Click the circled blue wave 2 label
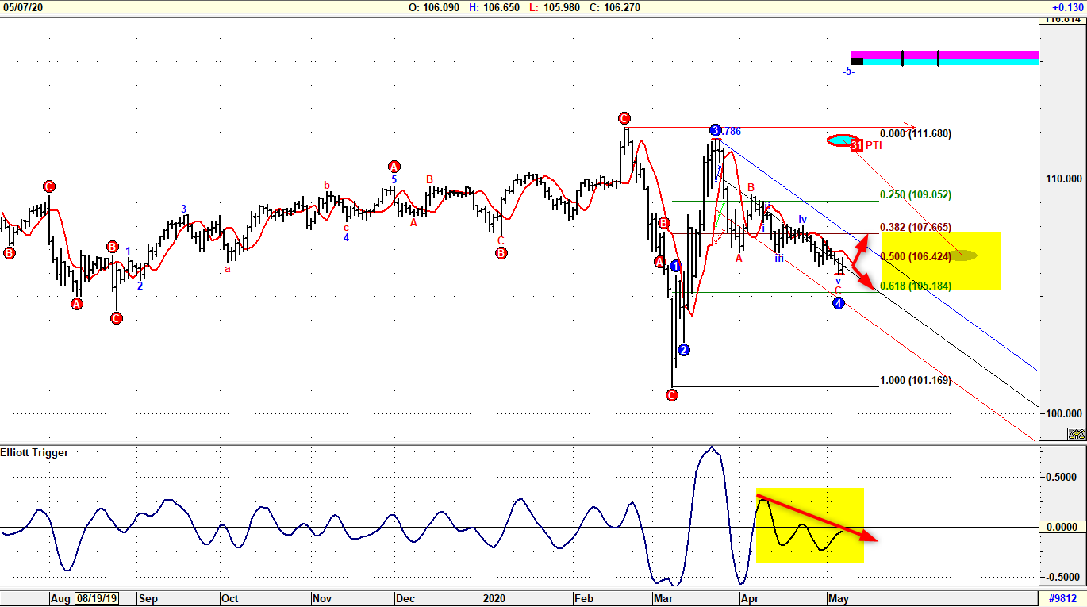 [684, 350]
